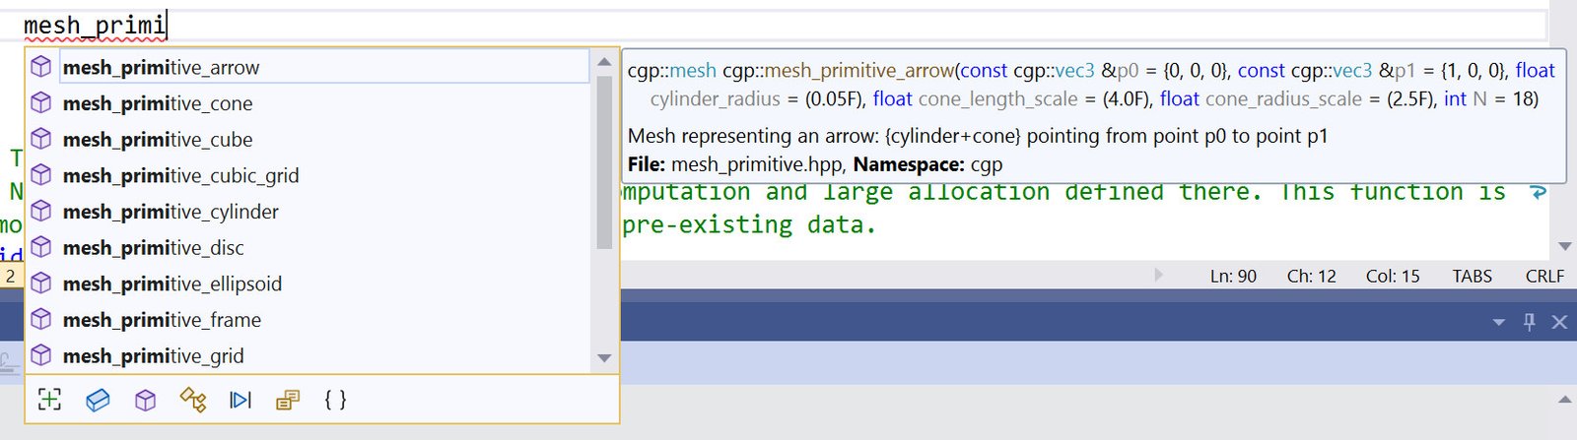The height and width of the screenshot is (440, 1577).
Task: Select mesh_primitive_cylinder from completion list
Action: (x=171, y=212)
